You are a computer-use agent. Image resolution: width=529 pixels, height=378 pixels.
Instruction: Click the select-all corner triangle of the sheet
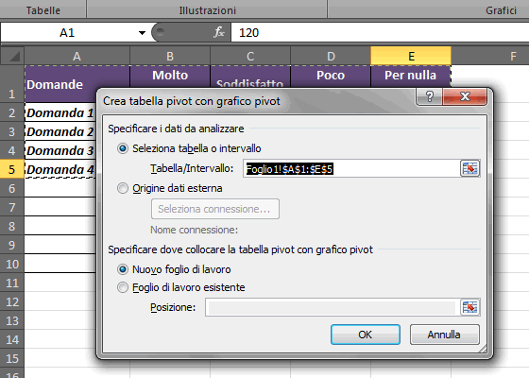click(12, 56)
